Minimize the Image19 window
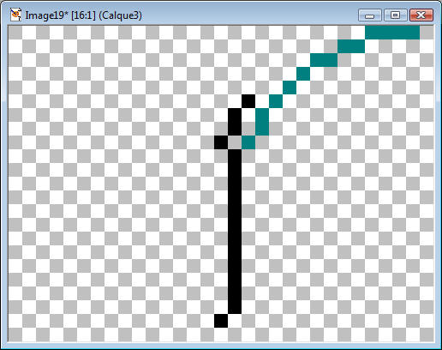Screen dimensions: 442x350 point(370,15)
